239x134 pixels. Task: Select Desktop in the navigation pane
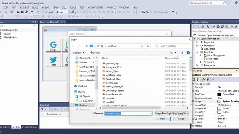point(83,105)
